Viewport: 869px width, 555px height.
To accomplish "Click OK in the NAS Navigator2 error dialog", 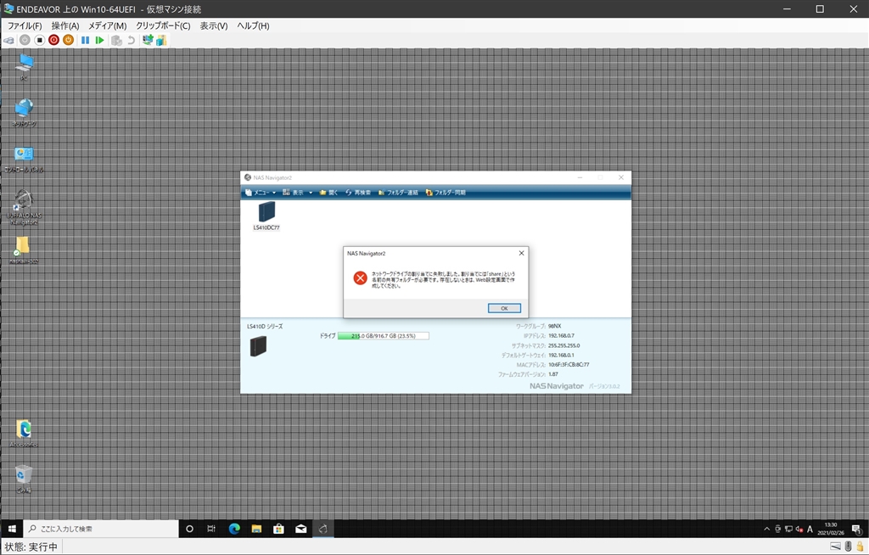I will 504,308.
